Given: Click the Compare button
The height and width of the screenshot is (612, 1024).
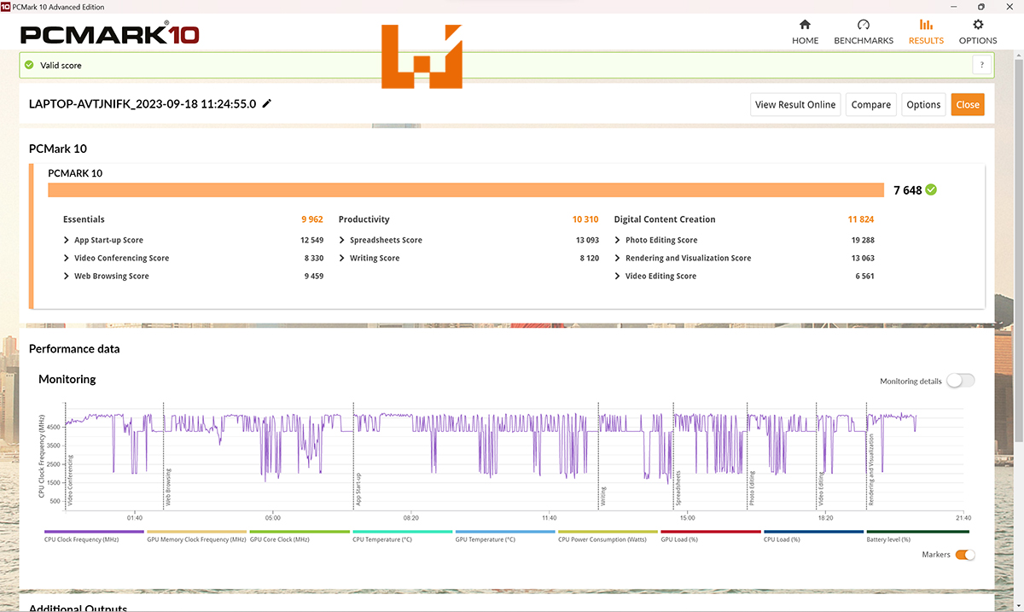Looking at the screenshot, I should pyautogui.click(x=871, y=104).
